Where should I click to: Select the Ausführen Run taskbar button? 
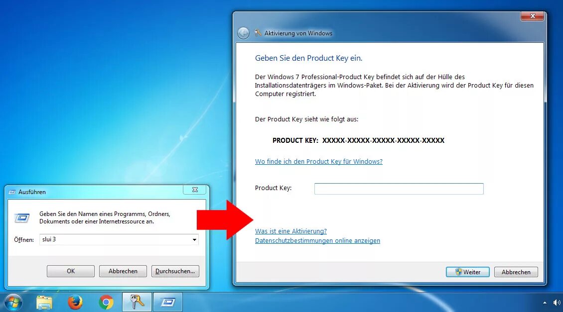point(168,302)
